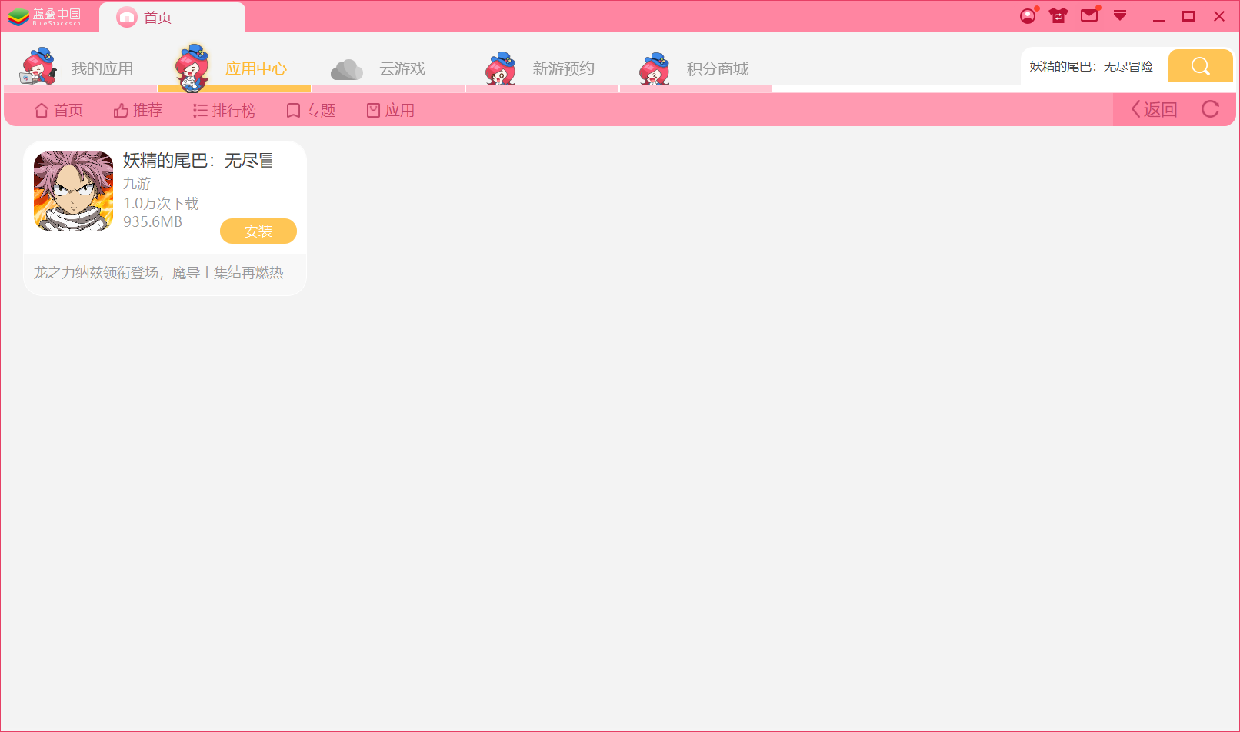Click the yellow search magnifier button
Viewport: 1240px width, 732px height.
1200,66
